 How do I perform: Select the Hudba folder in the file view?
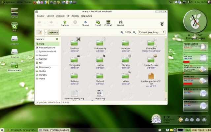pyautogui.click(x=100, y=59)
